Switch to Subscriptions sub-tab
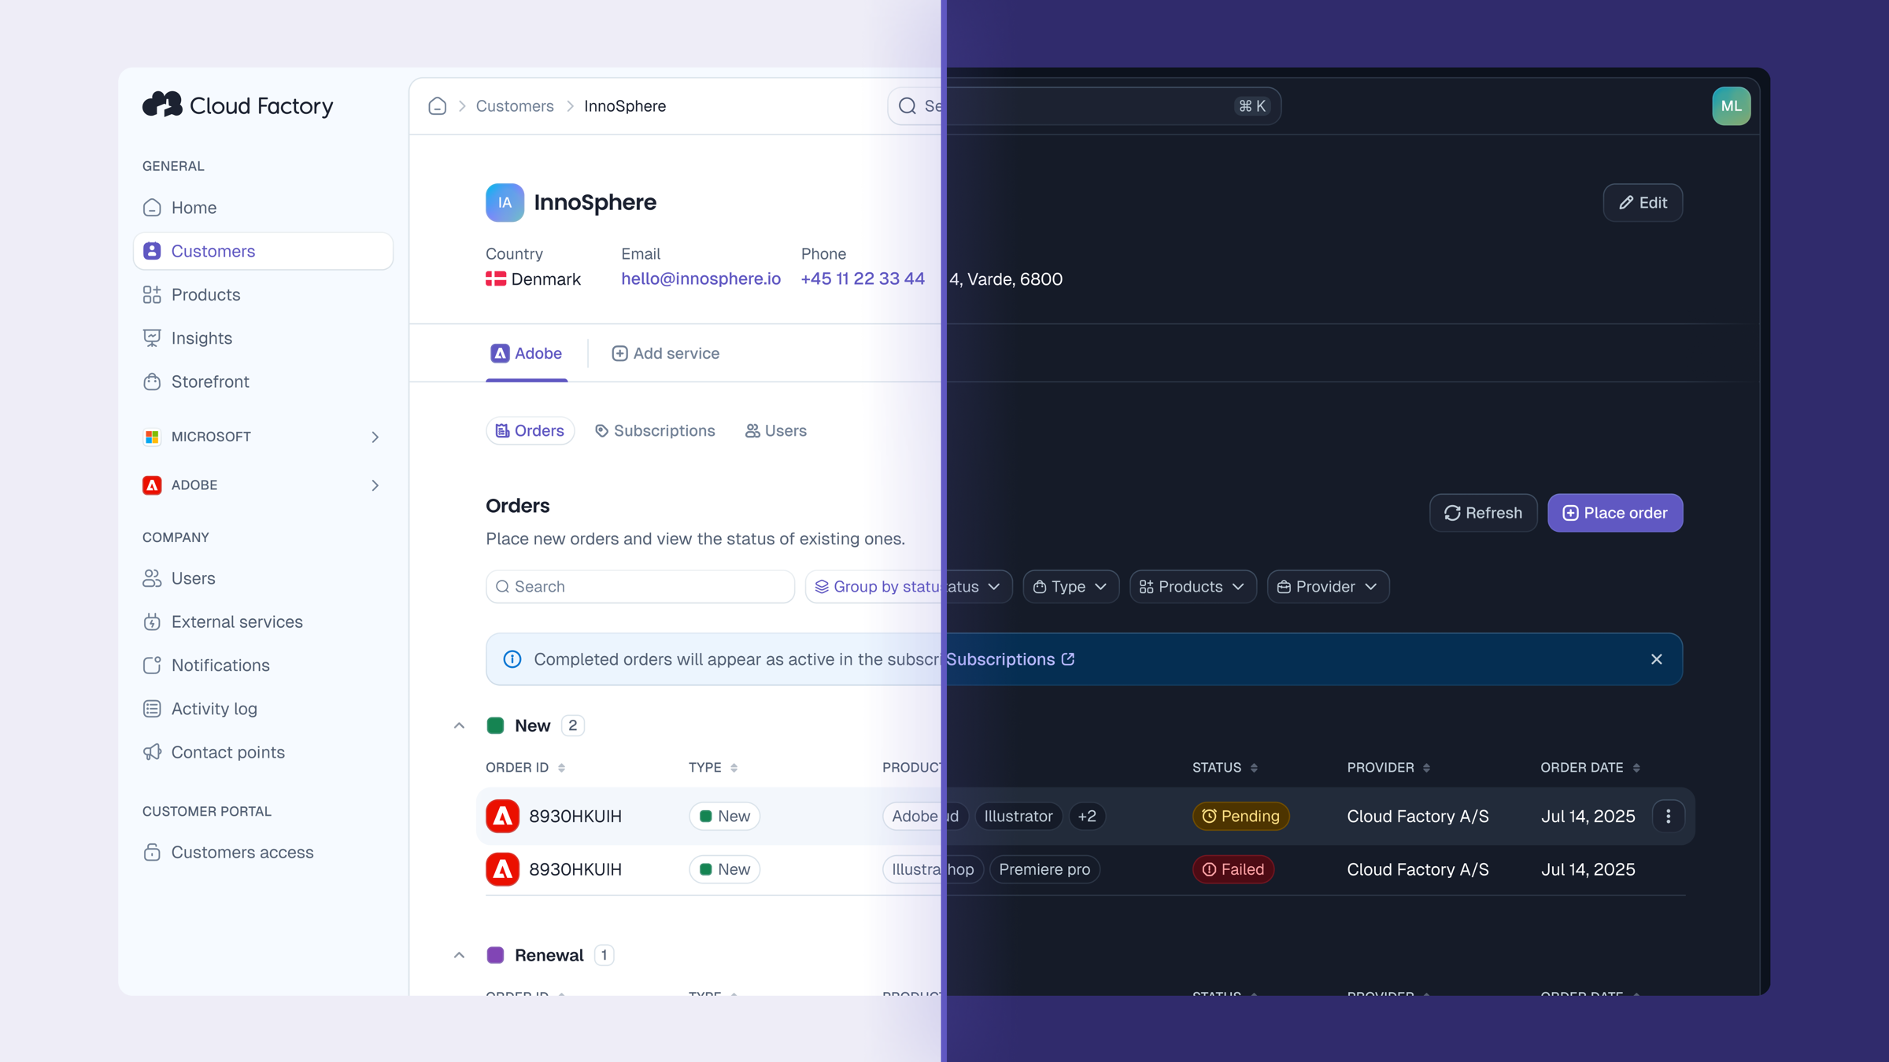Screen dimensions: 1889x1062 pos(655,431)
